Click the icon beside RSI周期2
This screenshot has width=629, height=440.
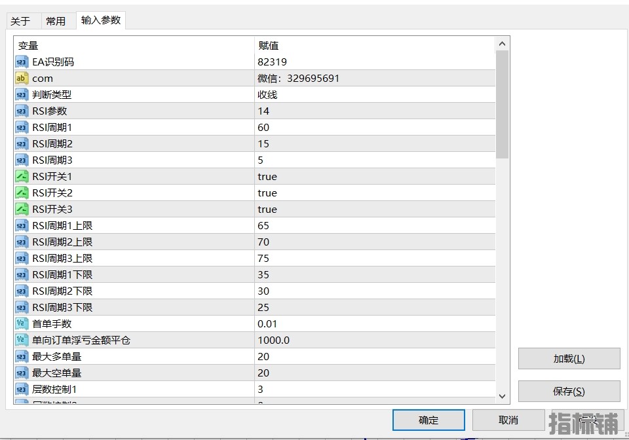(22, 144)
